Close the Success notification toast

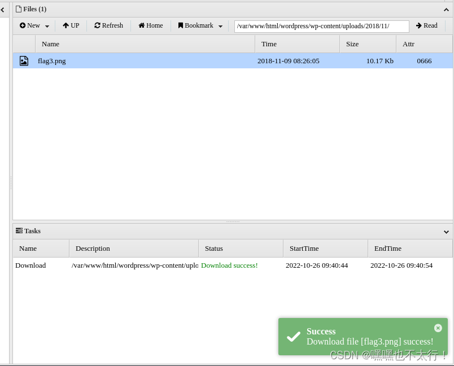[x=438, y=328]
